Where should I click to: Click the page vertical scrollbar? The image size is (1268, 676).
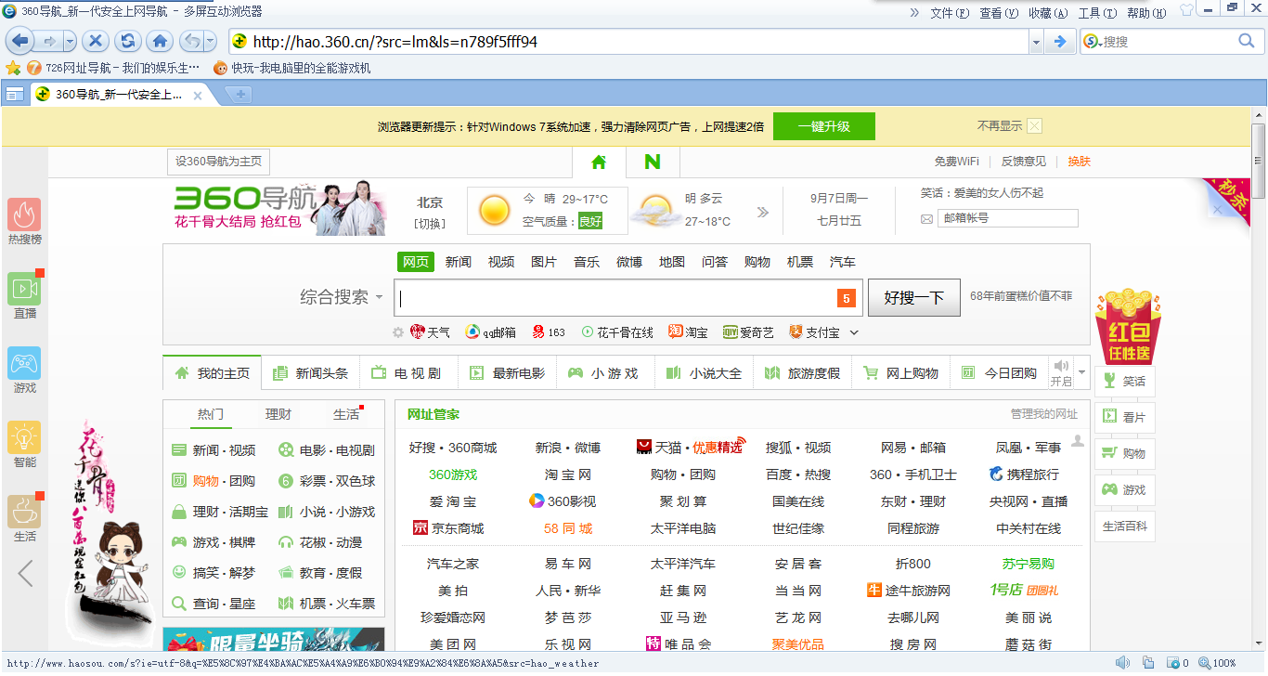coord(1259,371)
